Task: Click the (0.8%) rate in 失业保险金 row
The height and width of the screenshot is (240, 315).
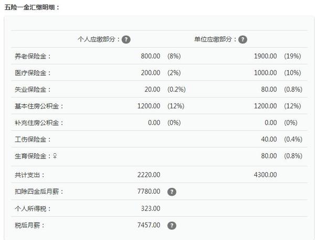Action: coord(293,89)
